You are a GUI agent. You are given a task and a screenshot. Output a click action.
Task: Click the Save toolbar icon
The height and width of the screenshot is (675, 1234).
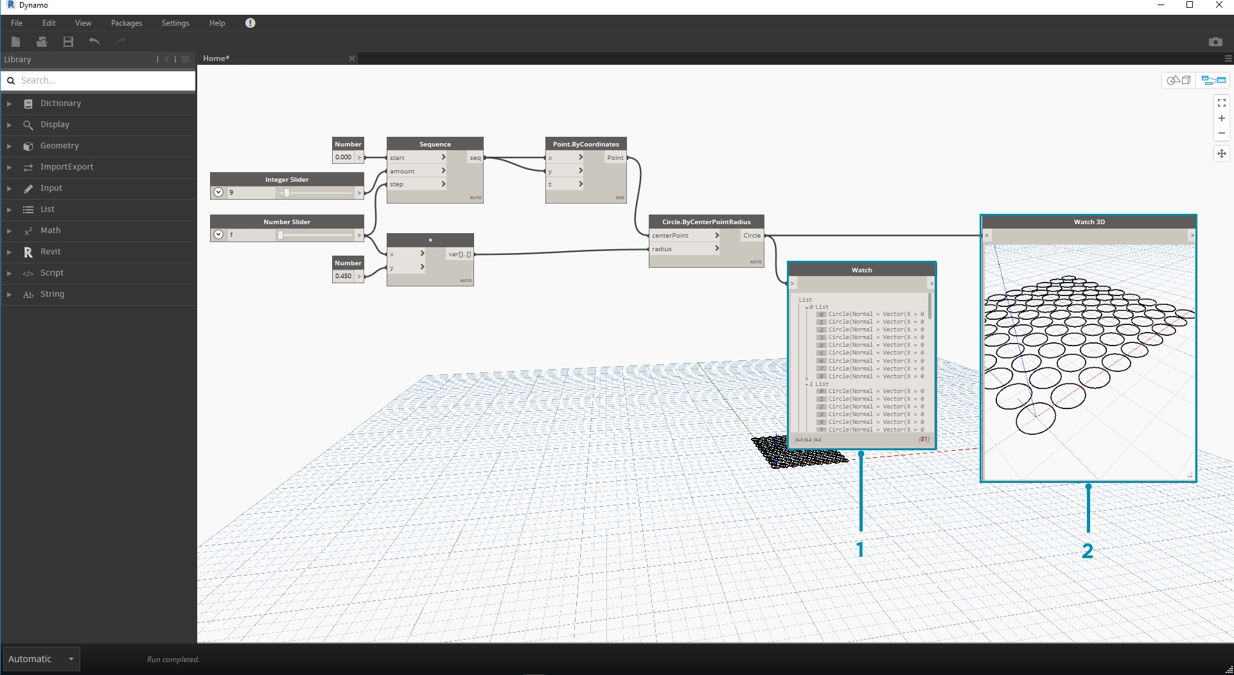pyautogui.click(x=68, y=42)
